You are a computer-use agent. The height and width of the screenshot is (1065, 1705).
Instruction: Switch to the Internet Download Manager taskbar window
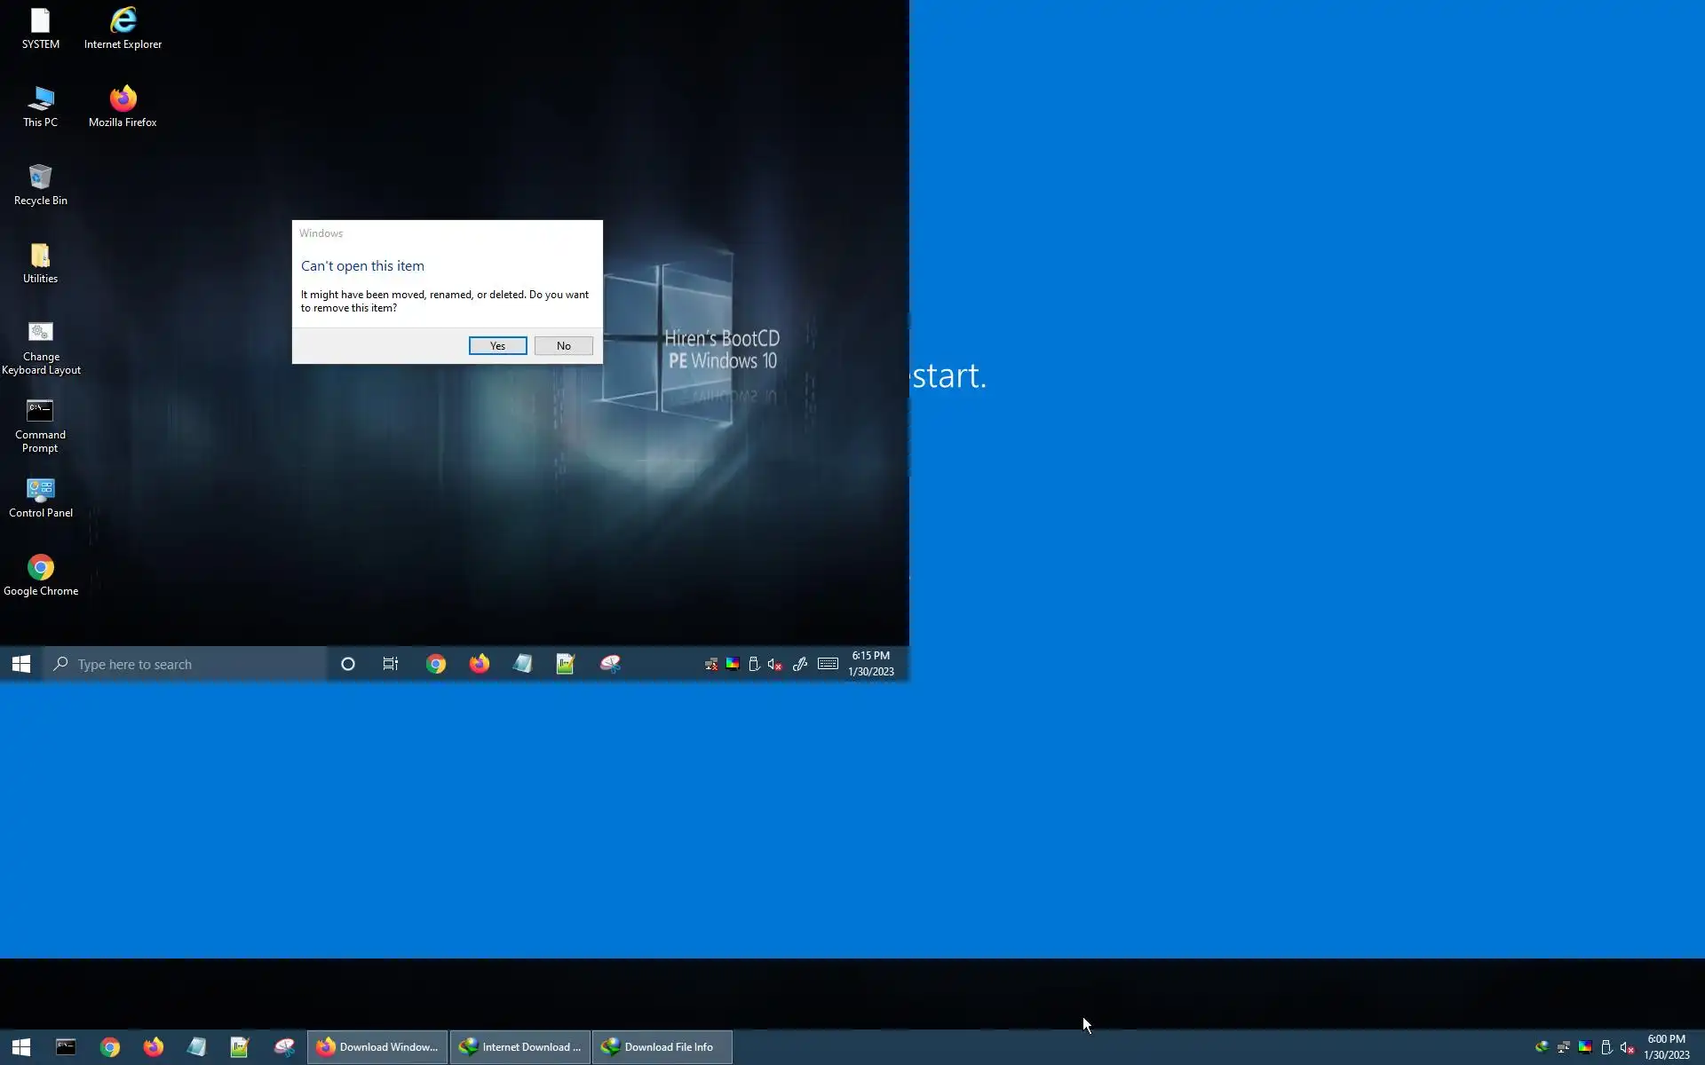tap(519, 1047)
